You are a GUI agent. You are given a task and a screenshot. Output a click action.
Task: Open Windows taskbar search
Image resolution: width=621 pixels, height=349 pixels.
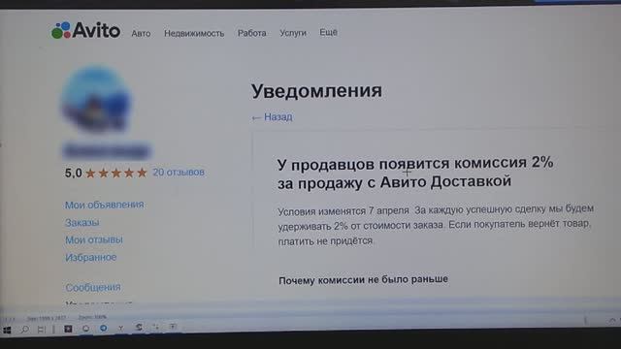point(24,330)
